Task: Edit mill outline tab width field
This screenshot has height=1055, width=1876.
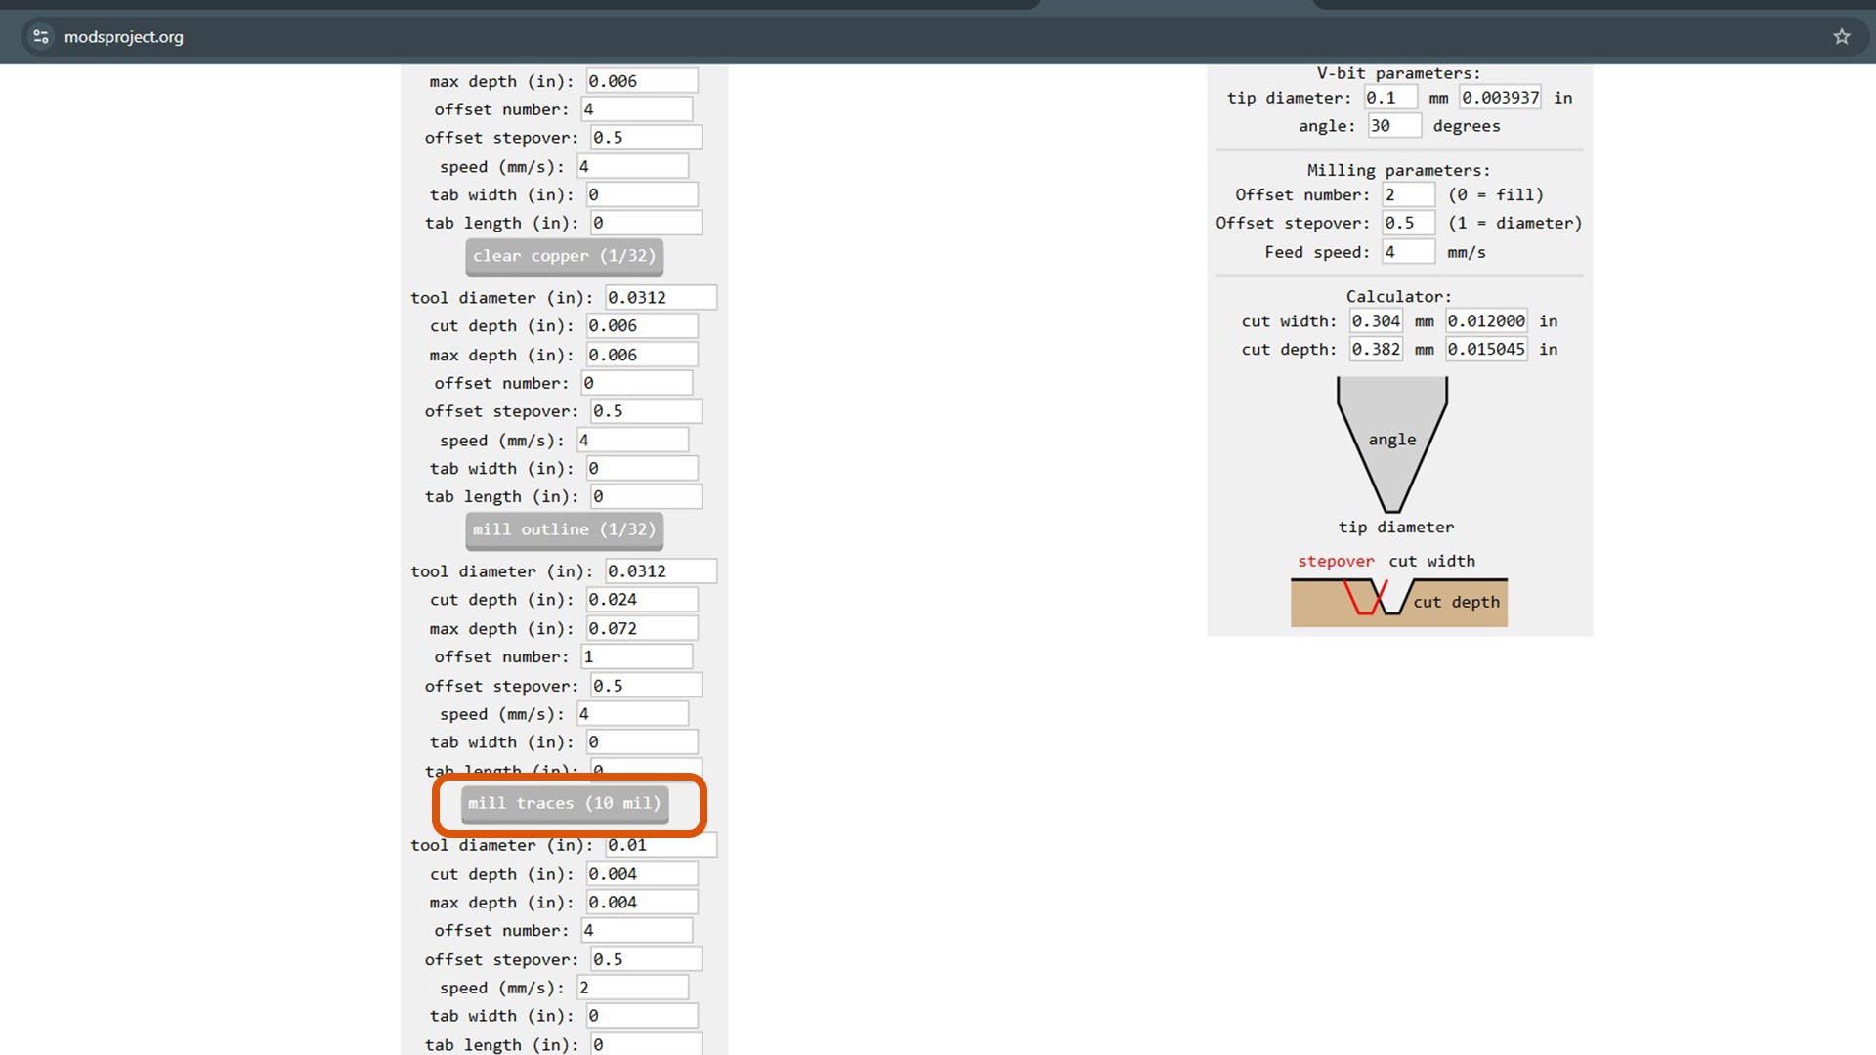Action: coord(642,742)
